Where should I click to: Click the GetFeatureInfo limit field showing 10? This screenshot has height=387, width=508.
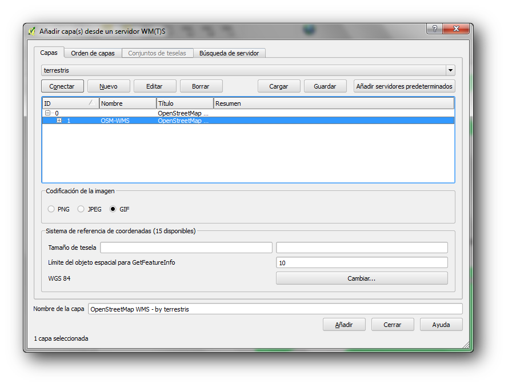point(362,262)
